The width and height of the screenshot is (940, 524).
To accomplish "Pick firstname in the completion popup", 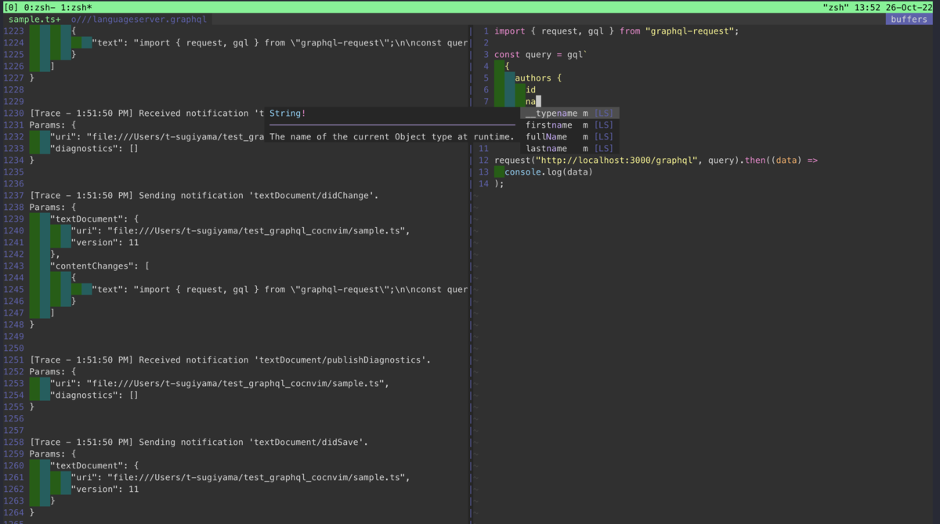I will pyautogui.click(x=569, y=125).
